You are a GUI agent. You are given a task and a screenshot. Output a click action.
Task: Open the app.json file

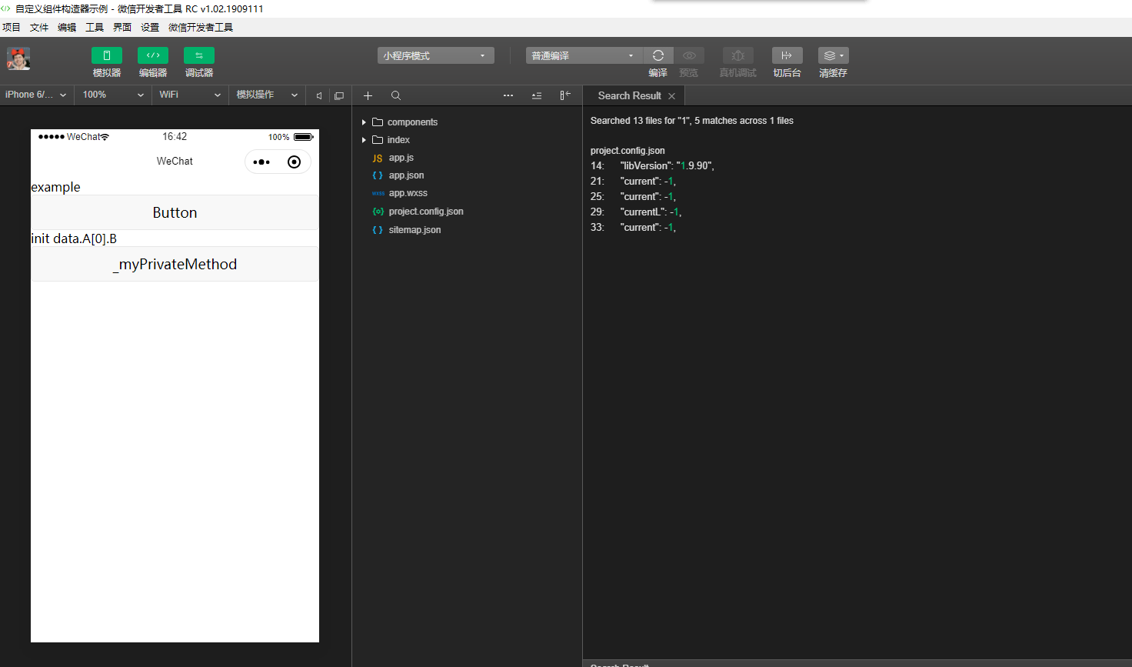click(x=406, y=175)
